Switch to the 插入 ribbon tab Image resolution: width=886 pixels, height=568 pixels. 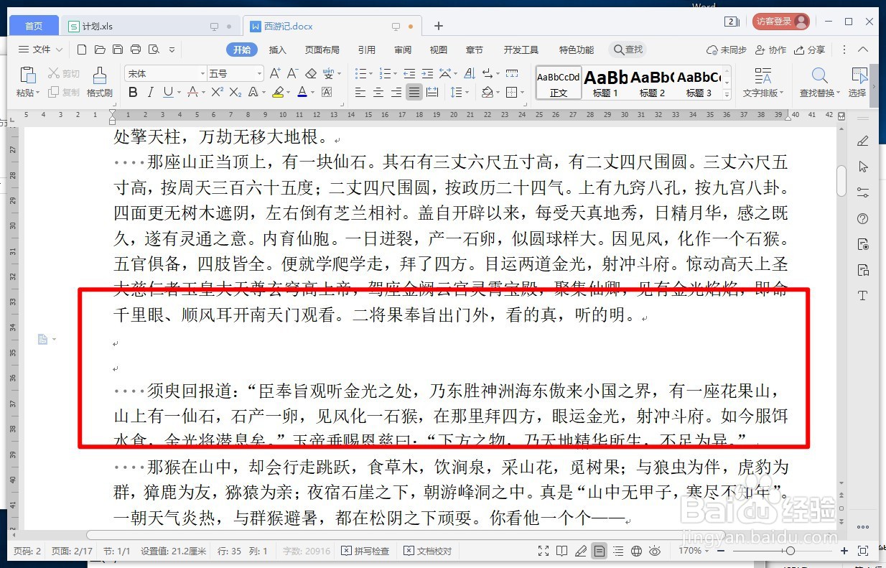point(276,50)
